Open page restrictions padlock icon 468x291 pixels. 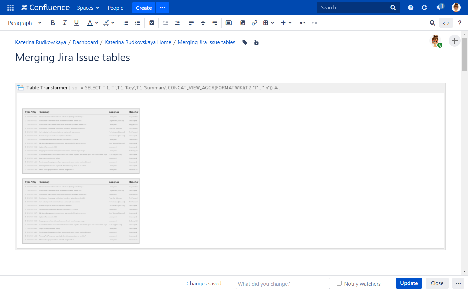click(256, 42)
